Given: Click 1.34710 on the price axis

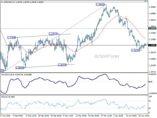Looking at the screenshot, I should [x=152, y=72].
